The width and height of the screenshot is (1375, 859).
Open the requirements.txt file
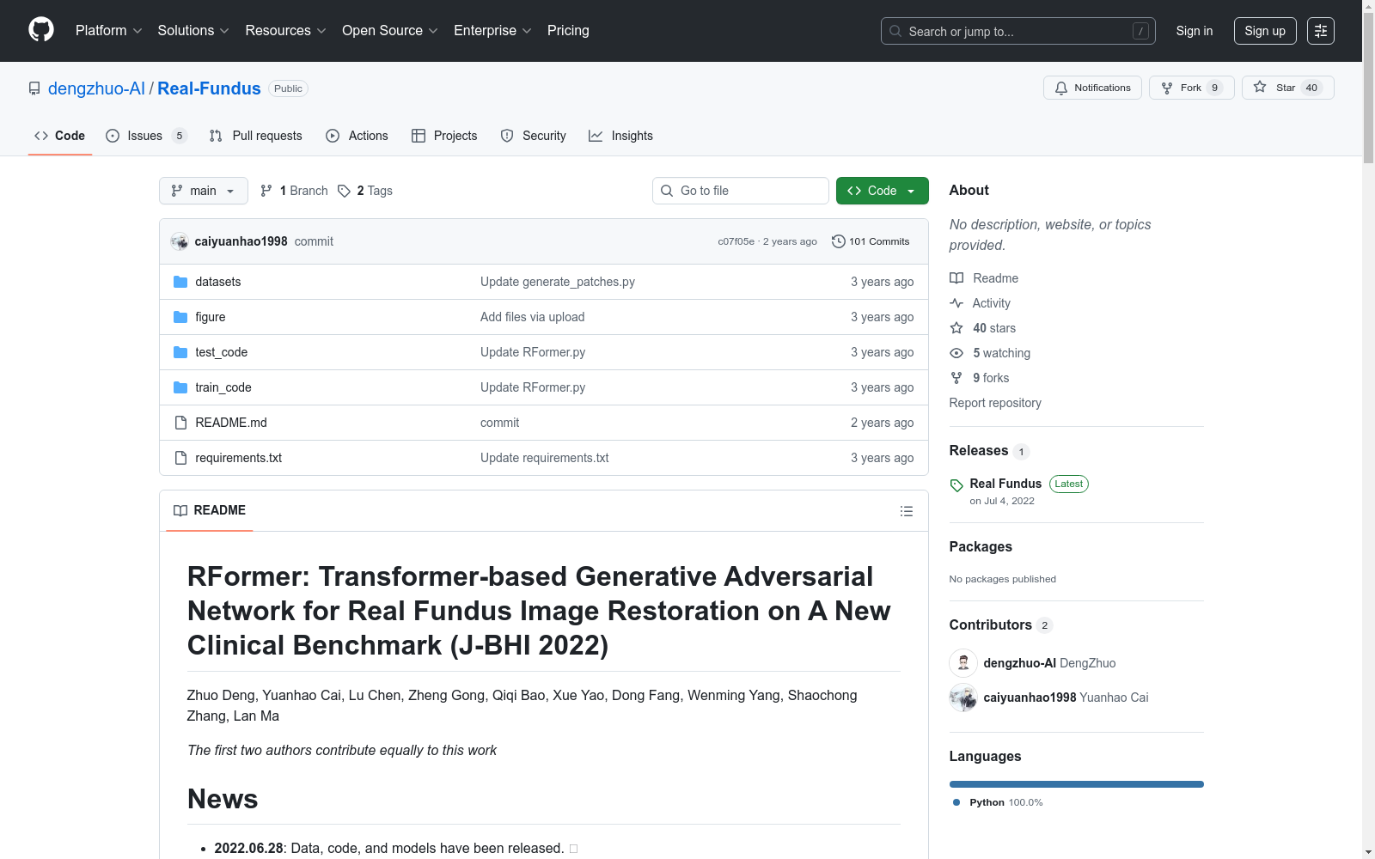[x=239, y=458]
